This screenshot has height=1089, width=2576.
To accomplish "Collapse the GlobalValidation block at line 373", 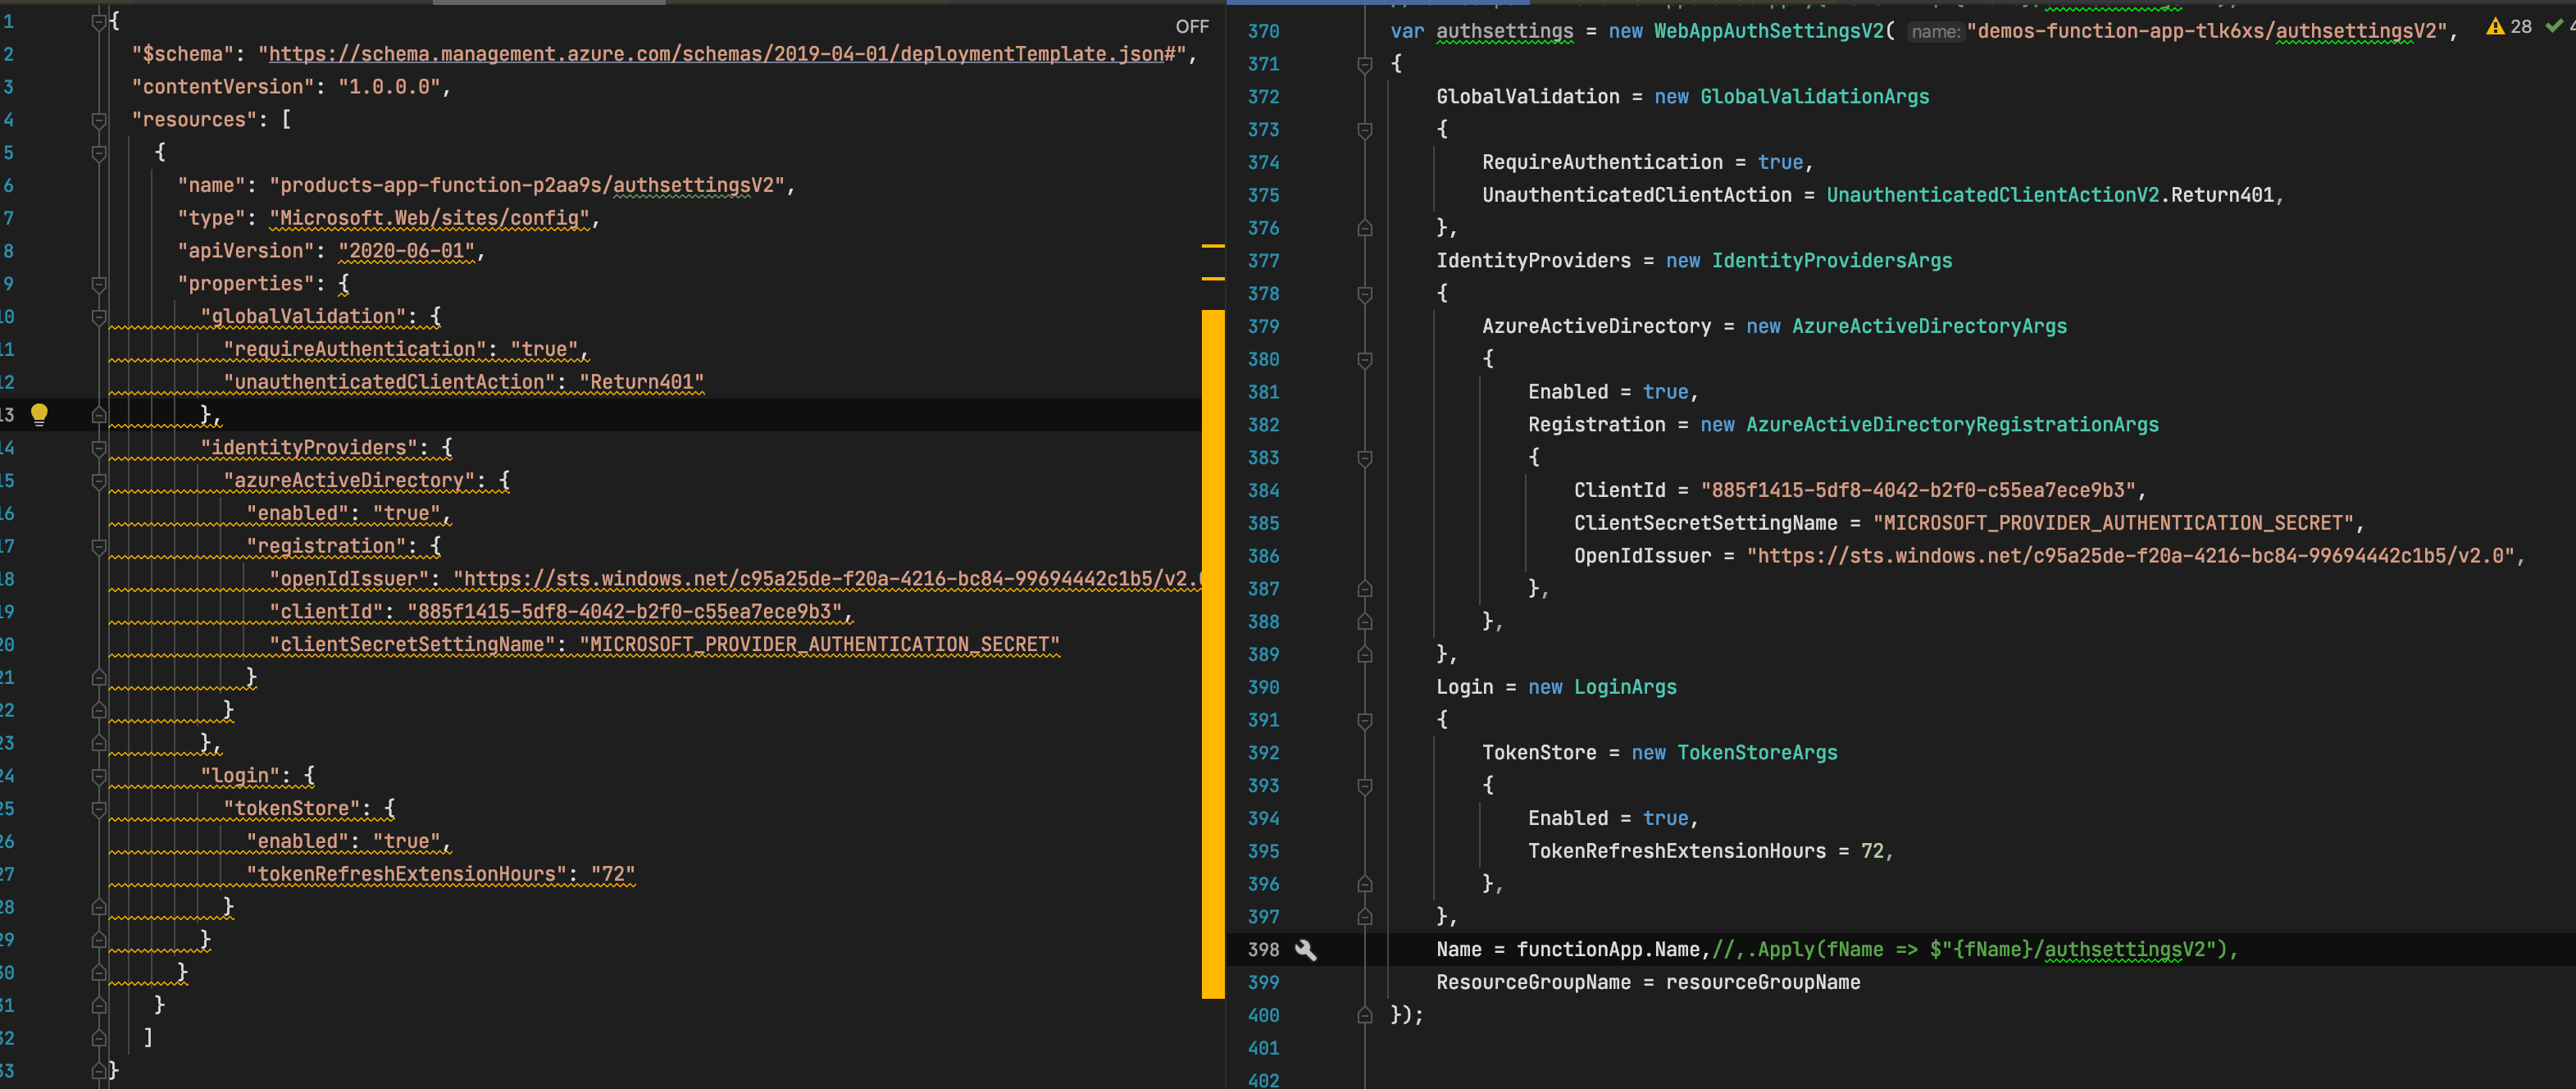I will 1365,129.
